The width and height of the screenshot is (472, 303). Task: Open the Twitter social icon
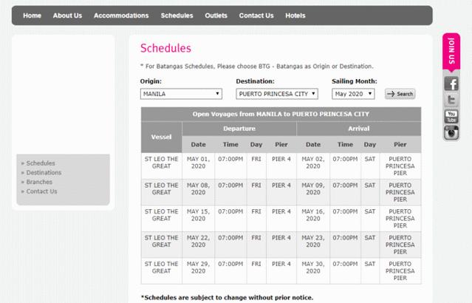pyautogui.click(x=451, y=100)
